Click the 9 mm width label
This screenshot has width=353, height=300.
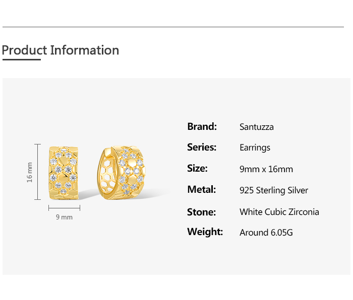[x=64, y=217]
